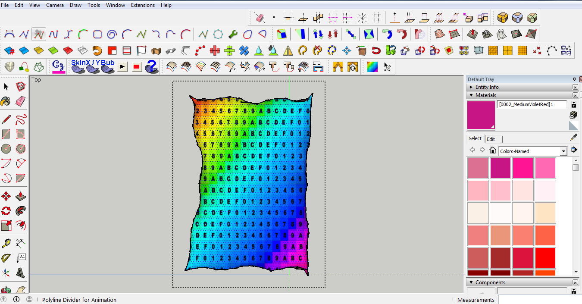This screenshot has height=304, width=582.
Task: Open the Camera menu
Action: tap(55, 5)
